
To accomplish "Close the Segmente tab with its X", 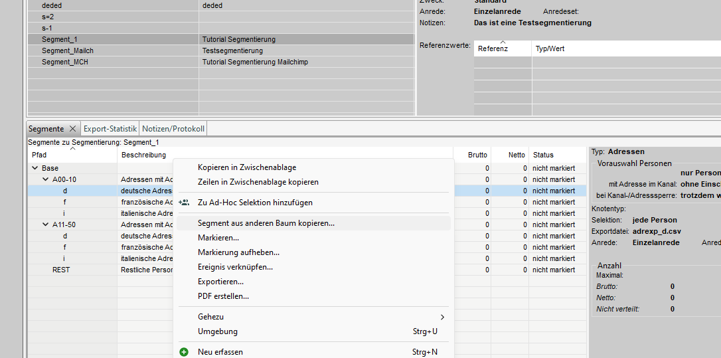I will click(x=72, y=129).
